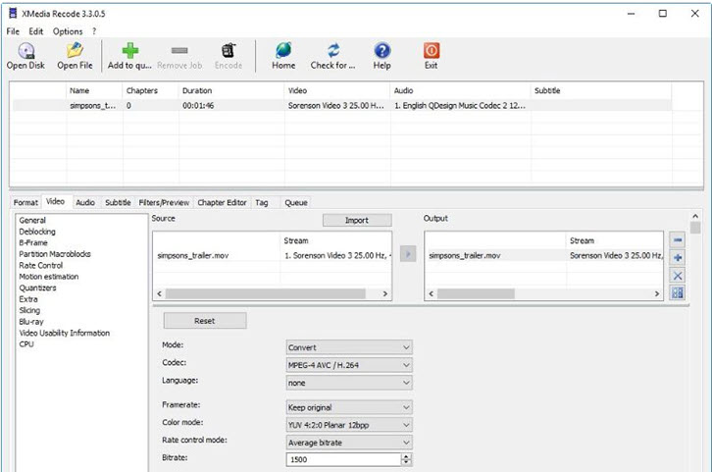Image resolution: width=712 pixels, height=472 pixels.
Task: Click the Open Disk toolbar icon
Action: click(25, 51)
